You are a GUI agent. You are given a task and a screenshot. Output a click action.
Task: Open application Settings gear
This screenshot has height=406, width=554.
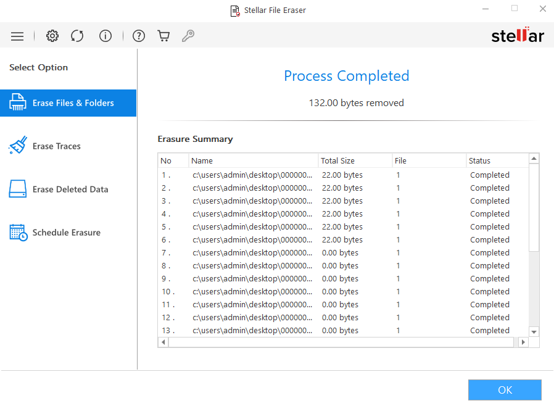[52, 36]
